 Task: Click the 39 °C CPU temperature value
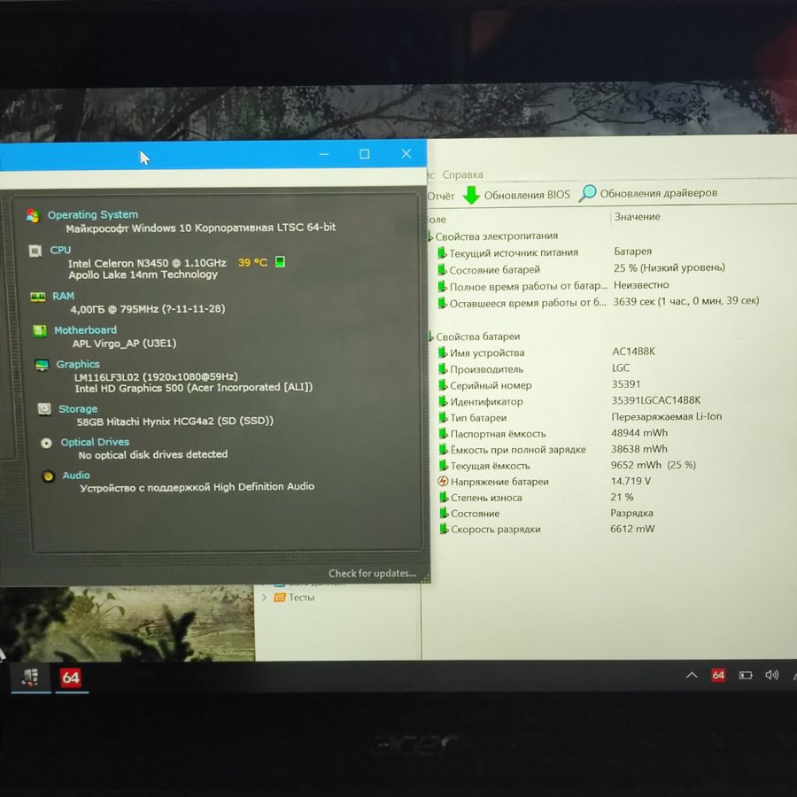pyautogui.click(x=252, y=263)
